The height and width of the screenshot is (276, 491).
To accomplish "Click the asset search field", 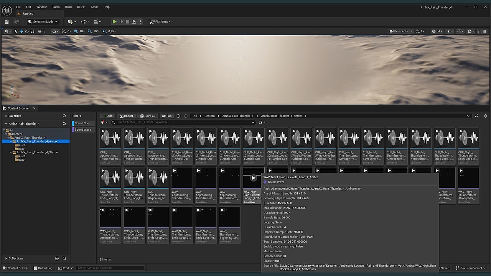I will [183, 122].
